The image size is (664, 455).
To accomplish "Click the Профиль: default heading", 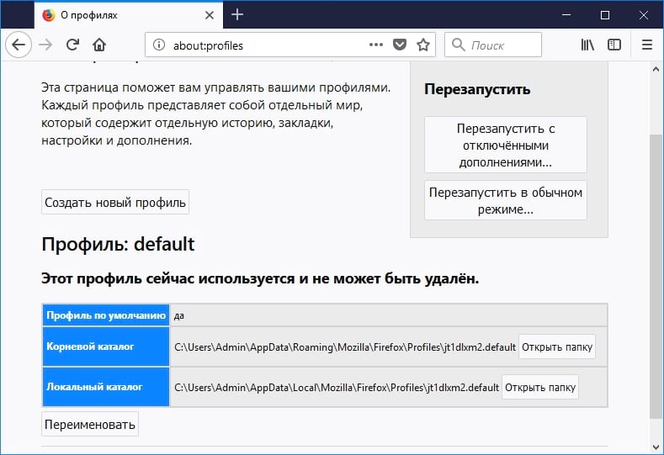I will (x=118, y=244).
